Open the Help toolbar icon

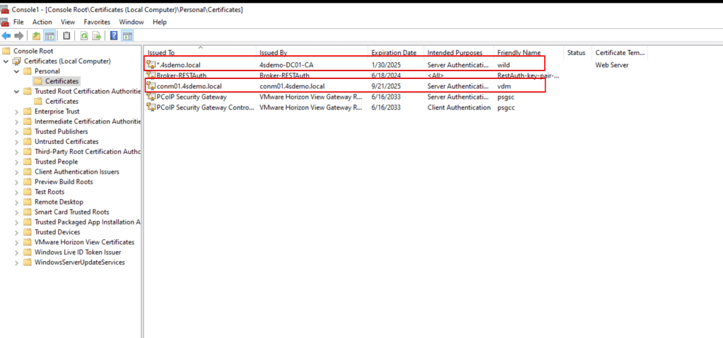pos(114,35)
